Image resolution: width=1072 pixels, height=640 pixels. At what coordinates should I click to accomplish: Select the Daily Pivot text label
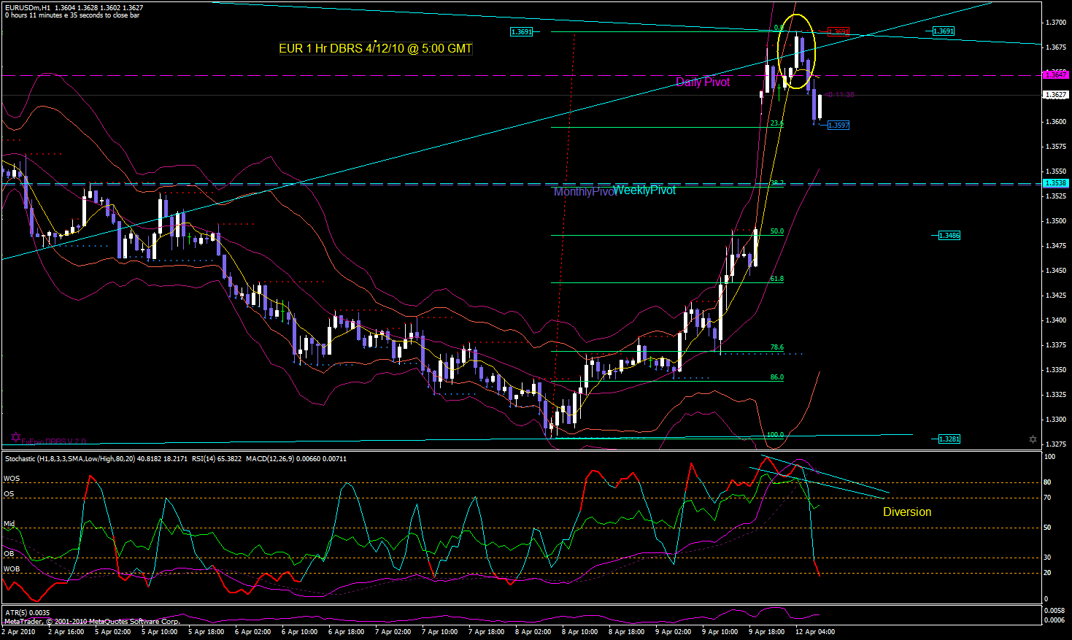tap(703, 82)
